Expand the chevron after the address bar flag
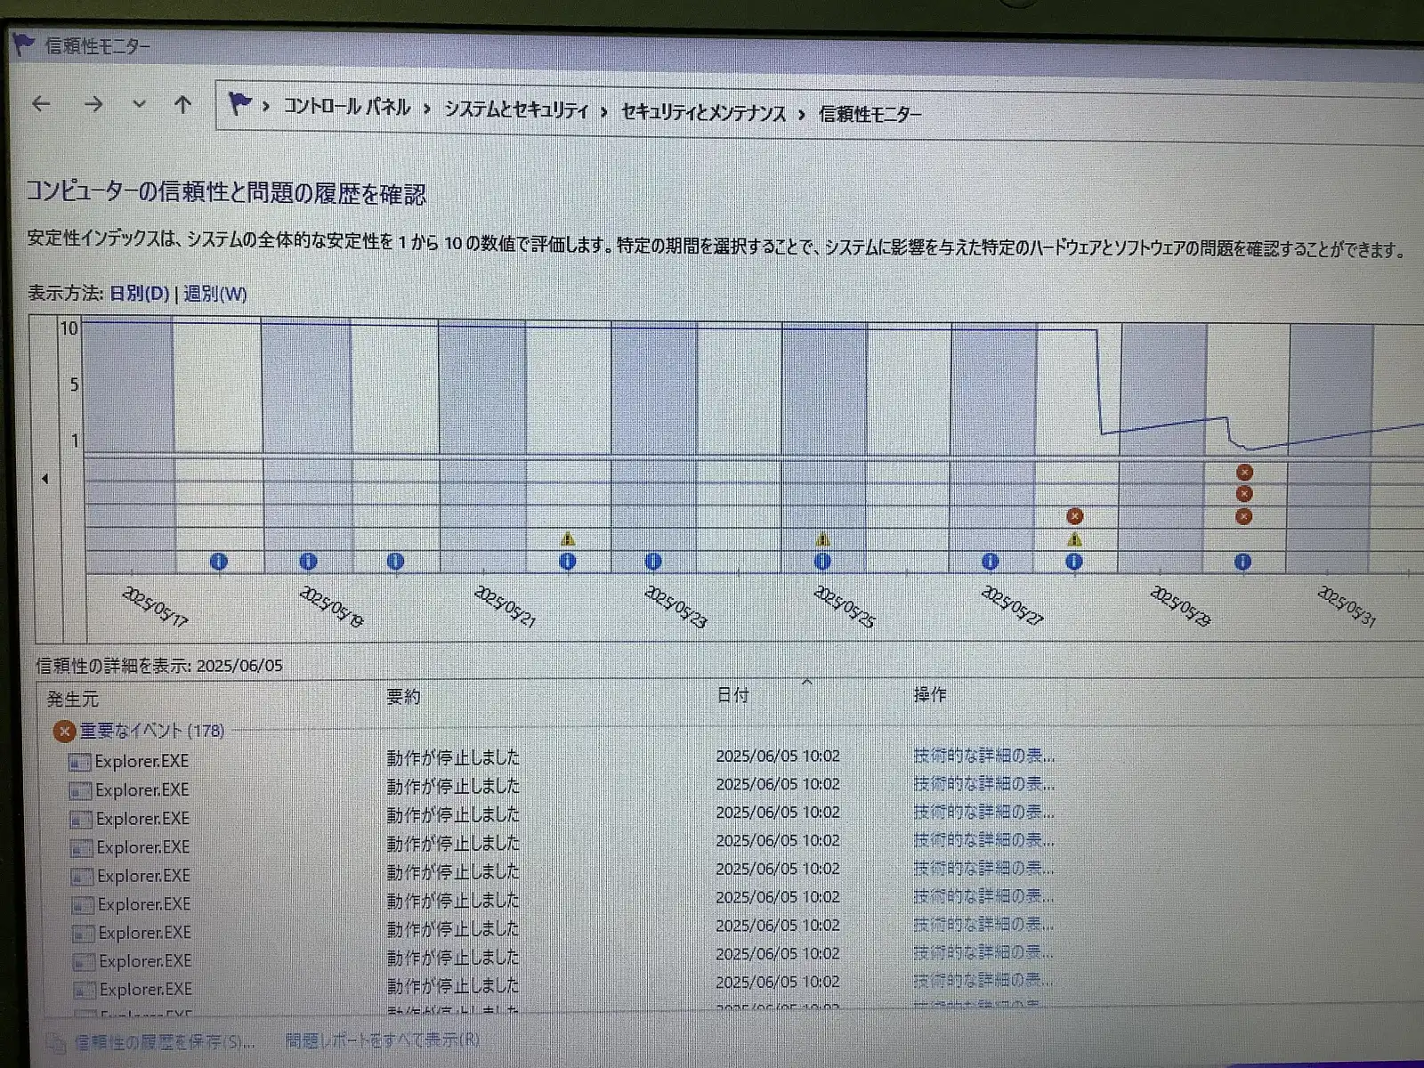The image size is (1424, 1068). 265,107
